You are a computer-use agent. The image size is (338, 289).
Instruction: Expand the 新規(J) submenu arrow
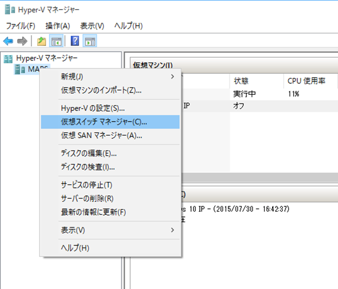pos(172,77)
